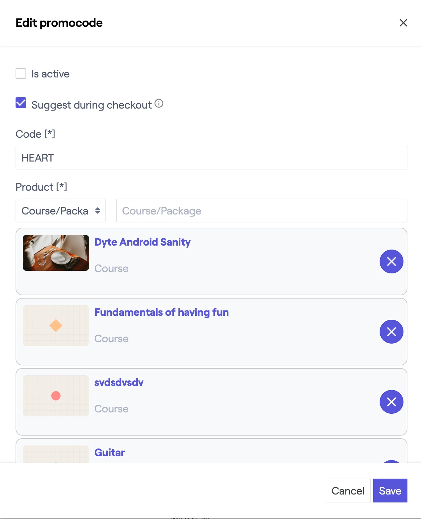
Task: Open the Course/Package product type dropdown
Action: (61, 211)
